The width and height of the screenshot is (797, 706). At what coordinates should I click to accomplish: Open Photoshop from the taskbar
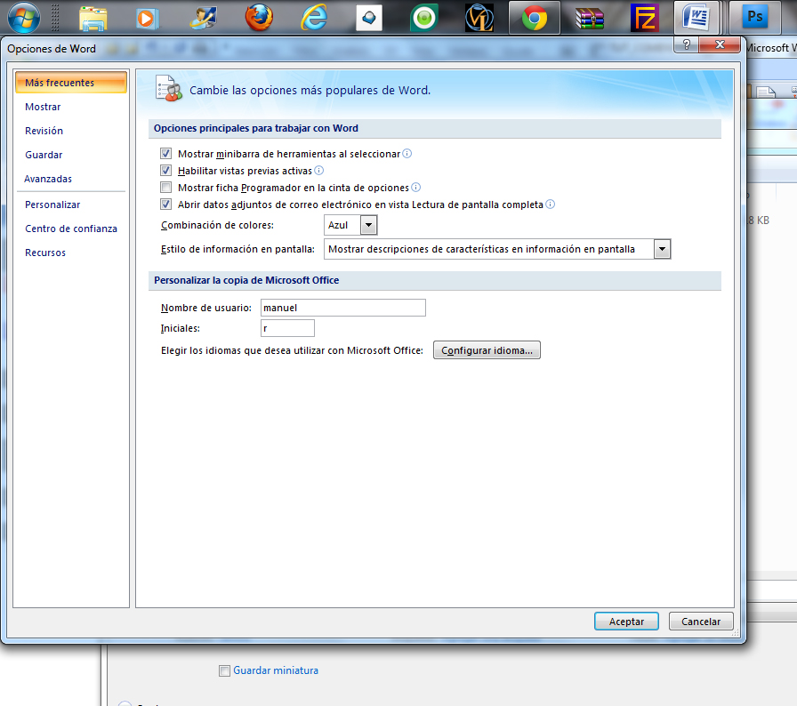pos(755,17)
